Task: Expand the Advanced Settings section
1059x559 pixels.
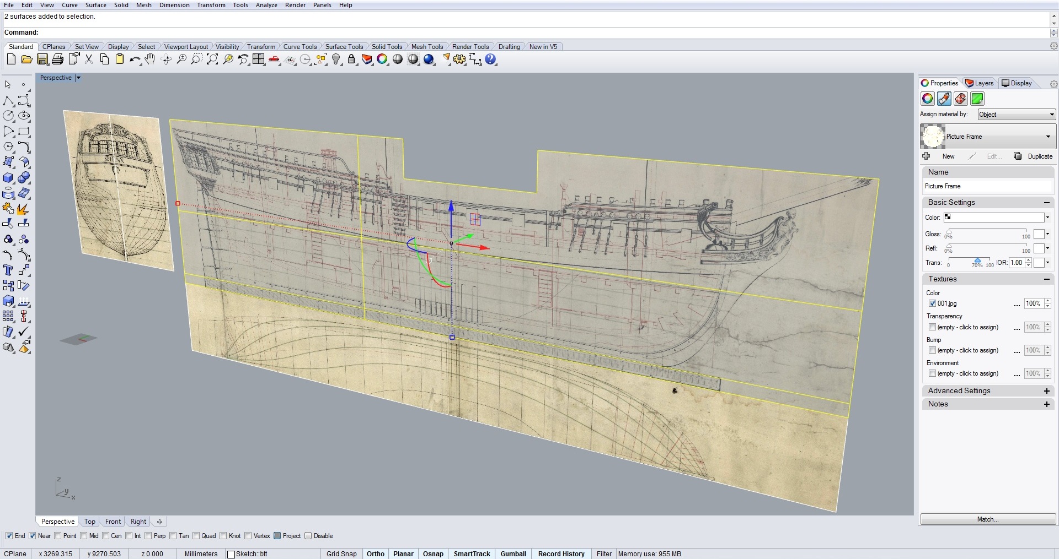Action: coord(1046,391)
